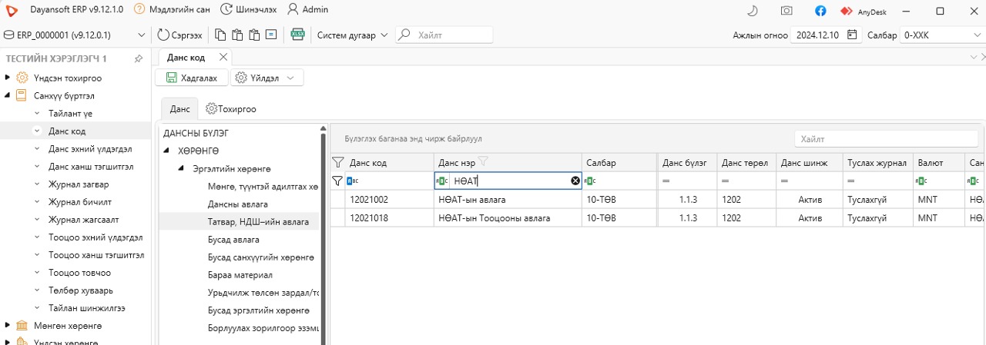Switch to the Тохиргоо tab

(231, 109)
